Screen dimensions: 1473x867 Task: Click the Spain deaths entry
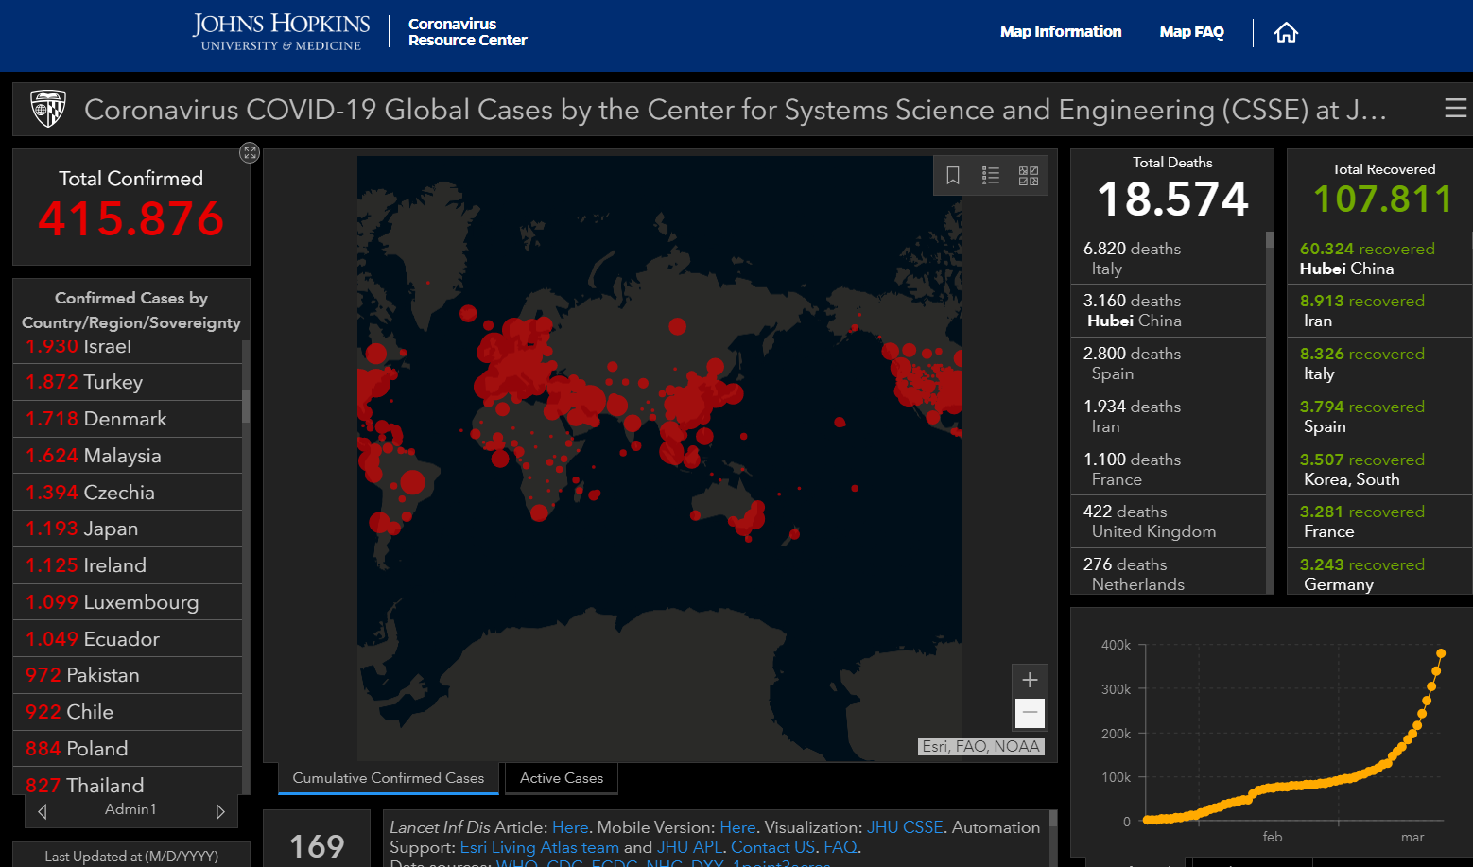click(1169, 364)
